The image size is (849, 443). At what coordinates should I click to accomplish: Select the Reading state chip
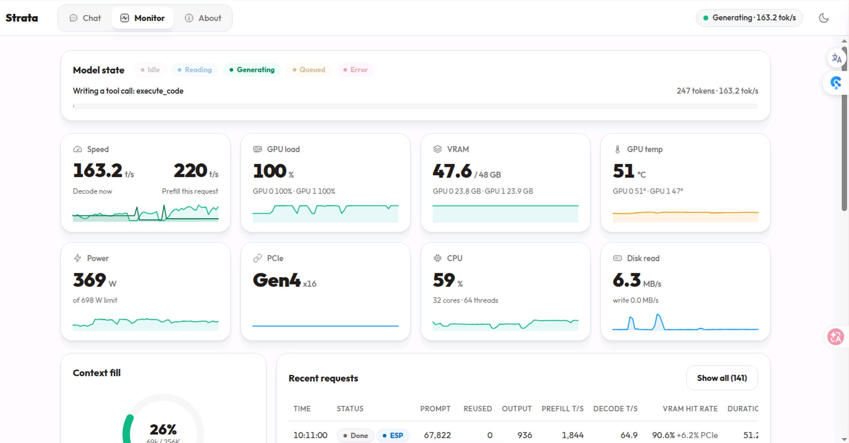coord(194,70)
